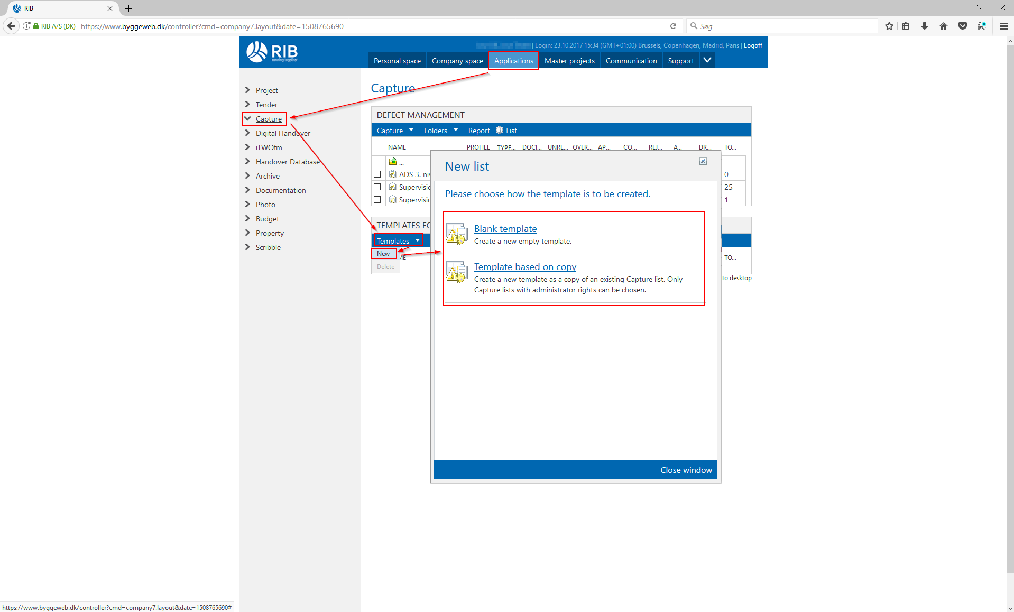The image size is (1014, 612).
Task: Expand the Folders dropdown
Action: (440, 131)
